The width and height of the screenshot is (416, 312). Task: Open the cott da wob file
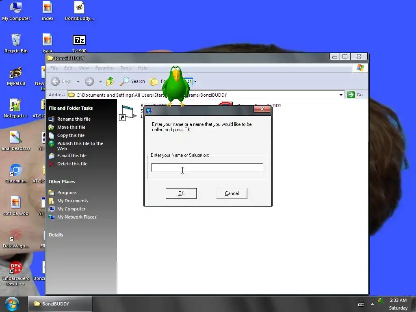[16, 206]
